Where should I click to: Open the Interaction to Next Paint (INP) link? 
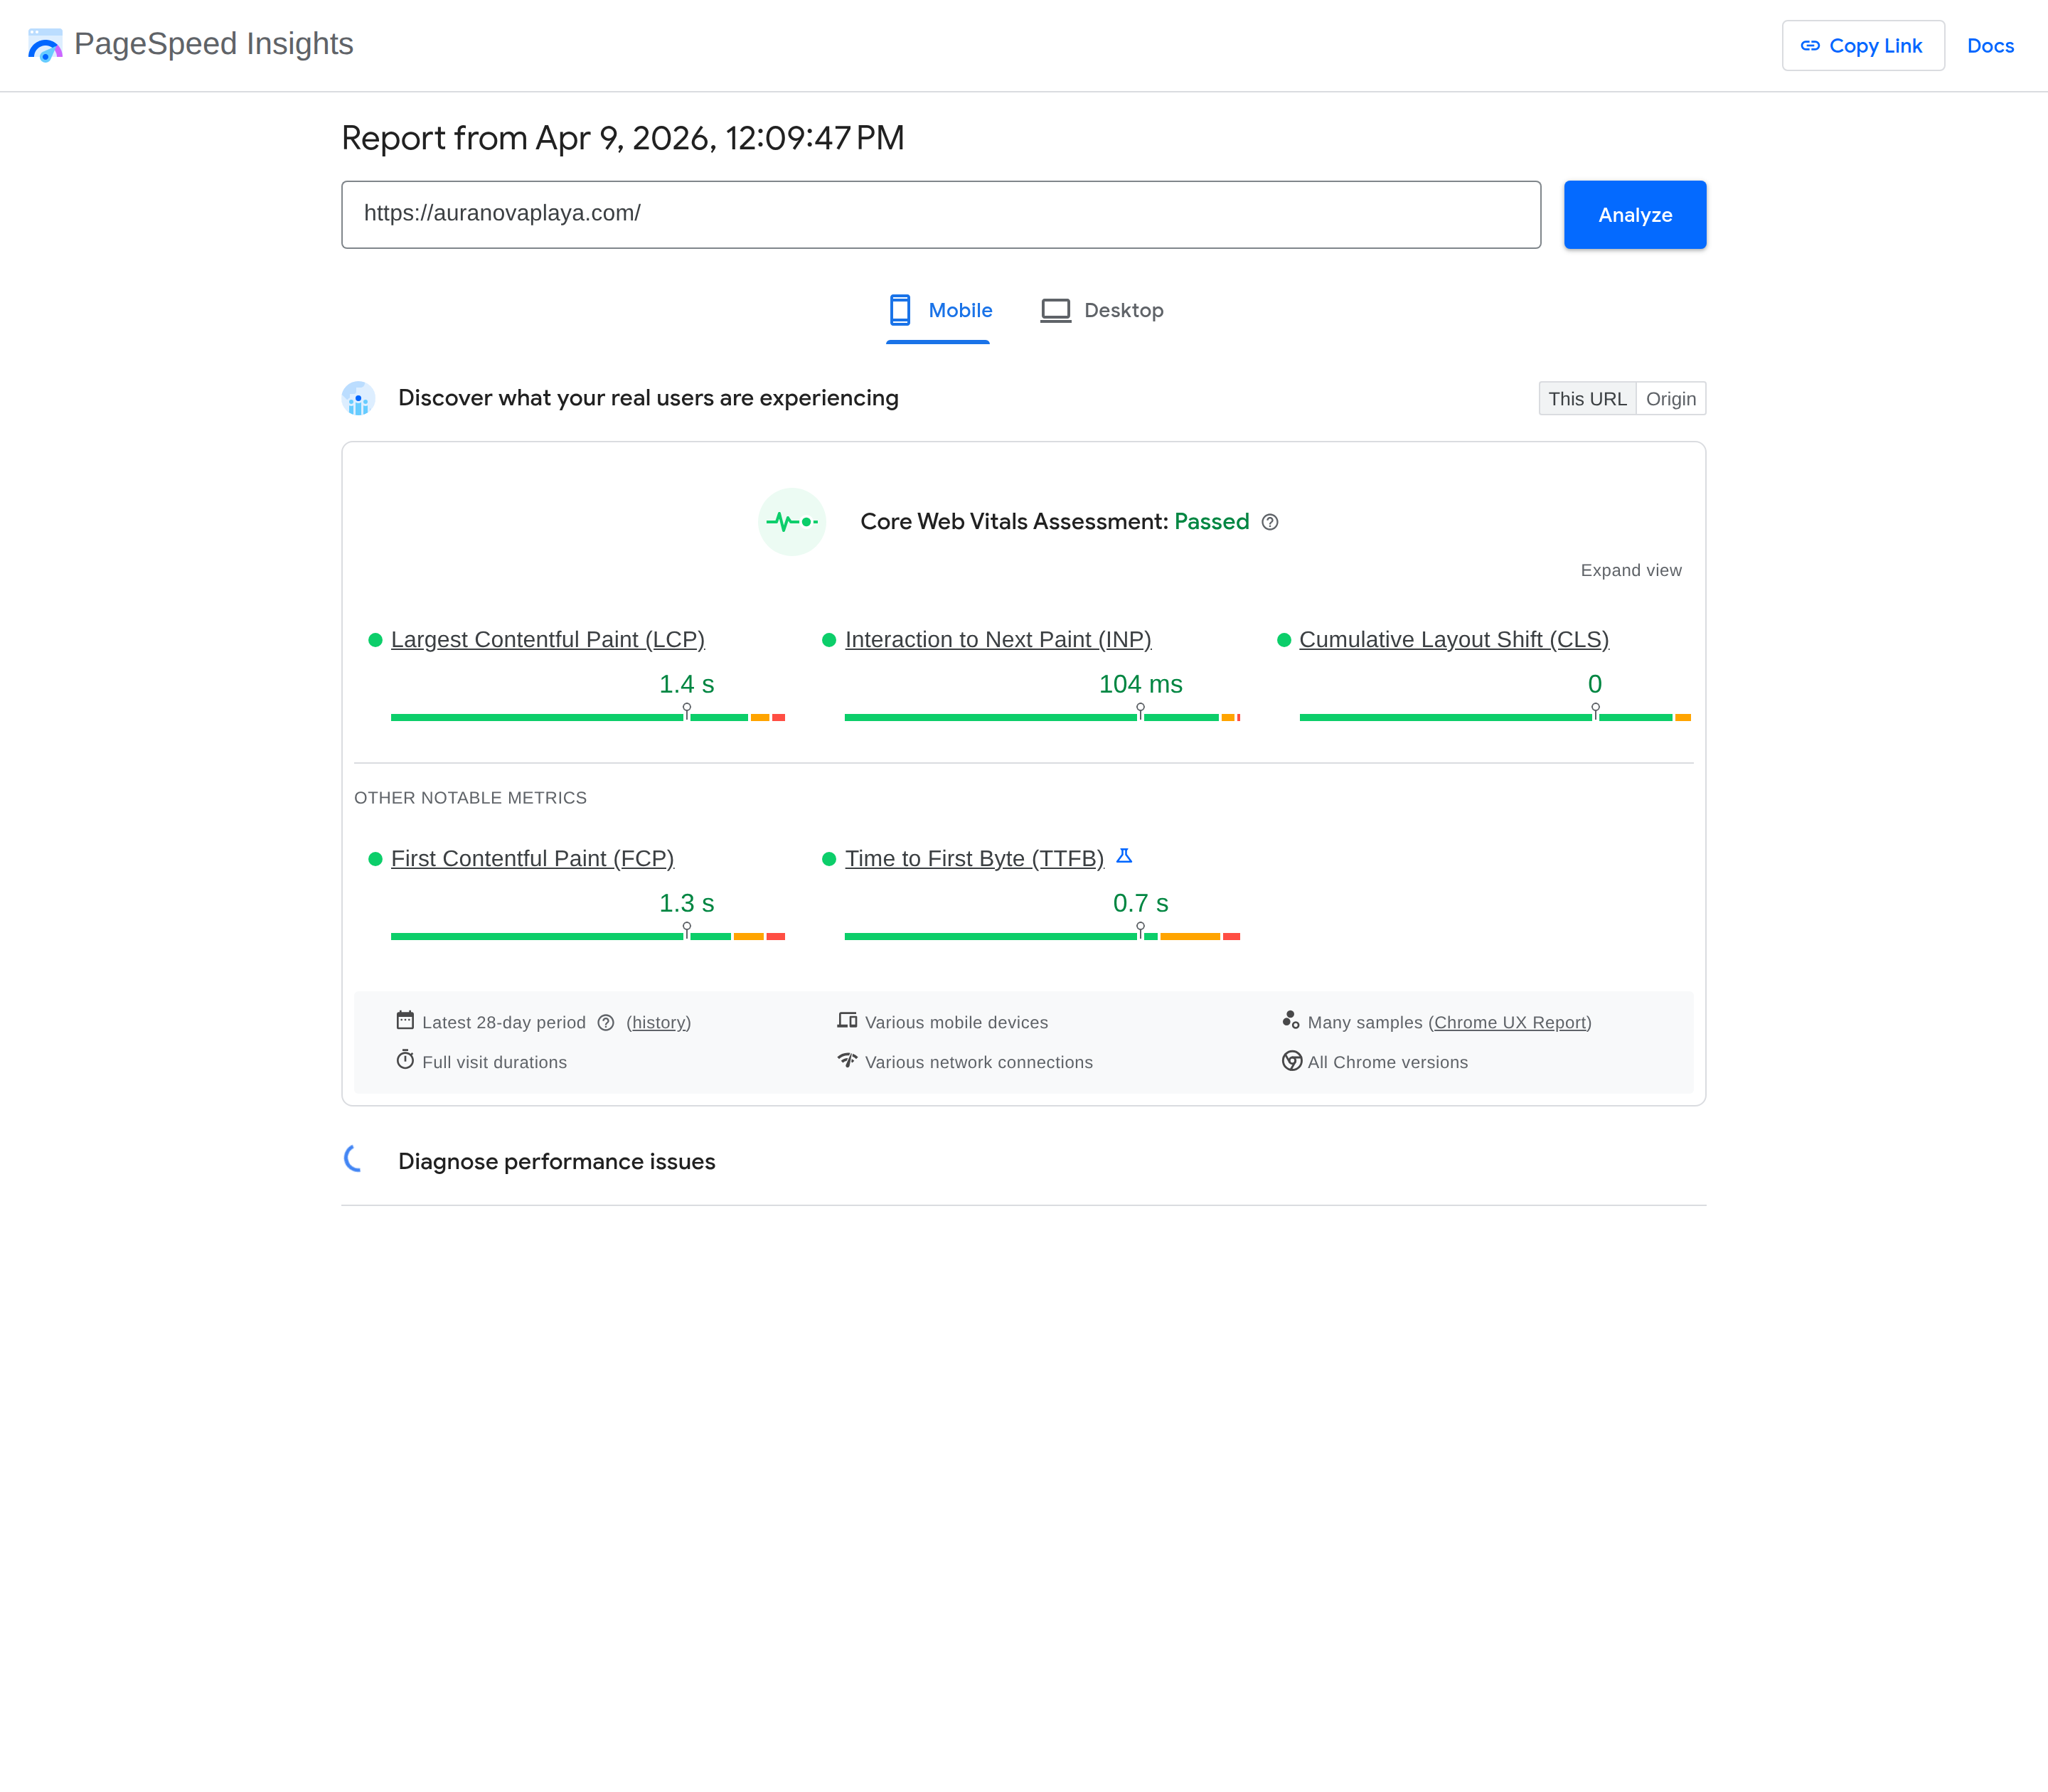(998, 639)
